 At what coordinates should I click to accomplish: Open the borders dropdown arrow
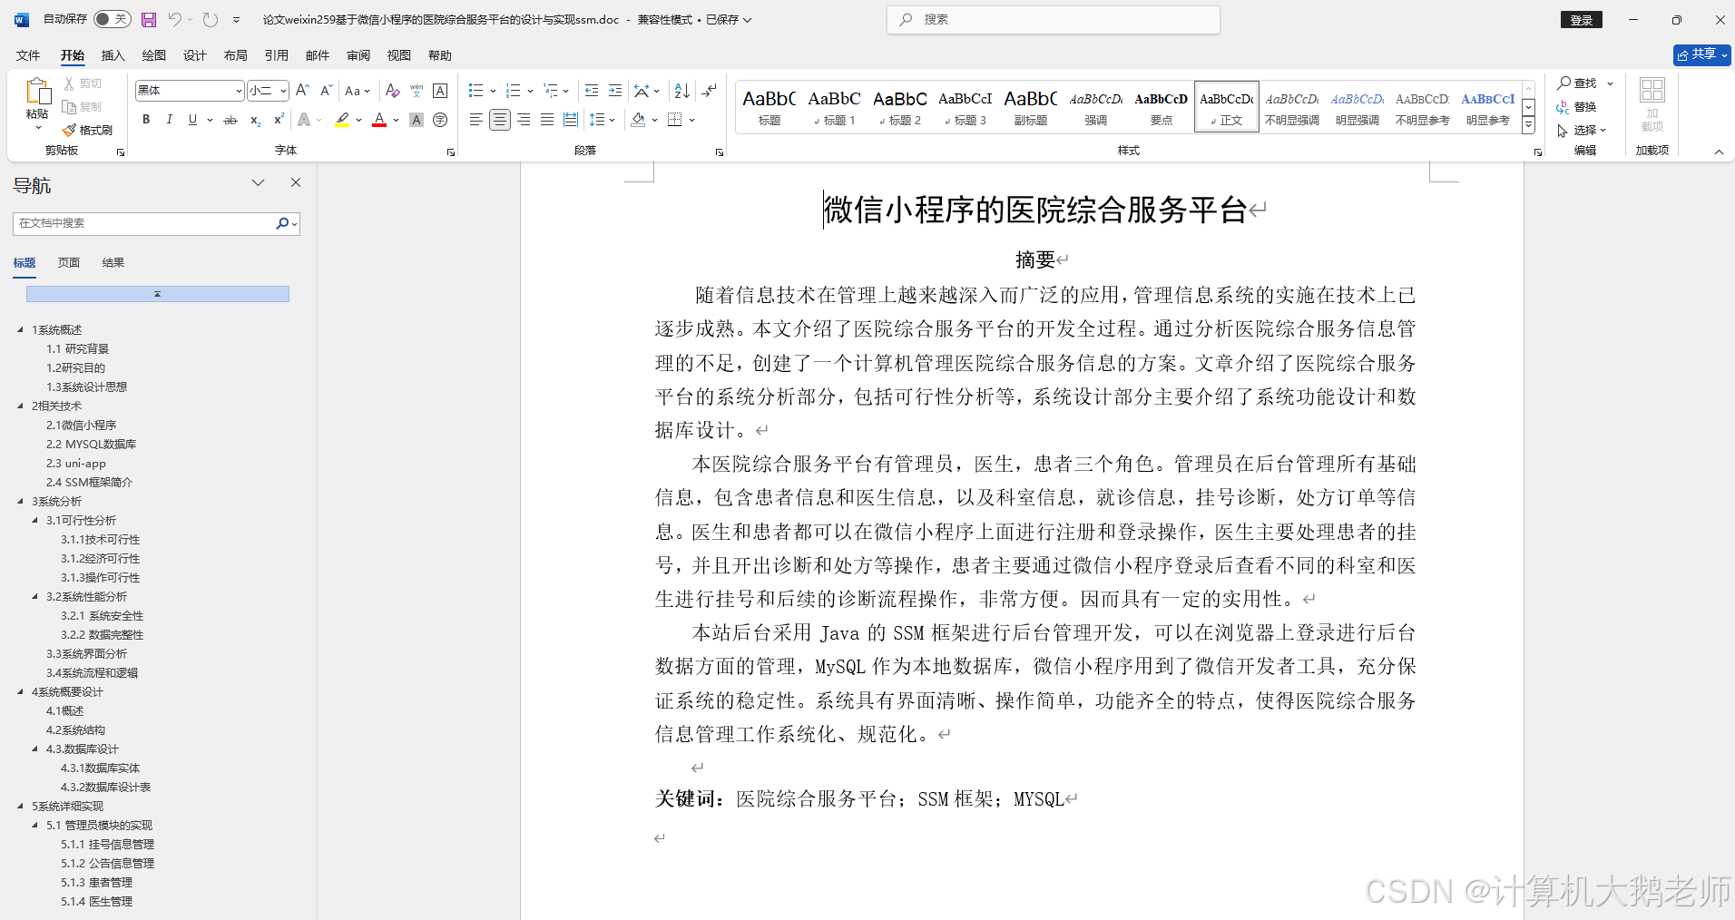tap(691, 120)
